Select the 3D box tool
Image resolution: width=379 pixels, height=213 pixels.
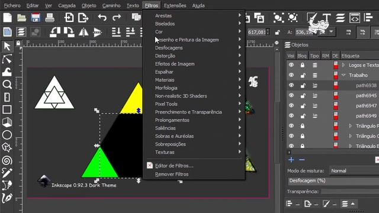point(7,122)
